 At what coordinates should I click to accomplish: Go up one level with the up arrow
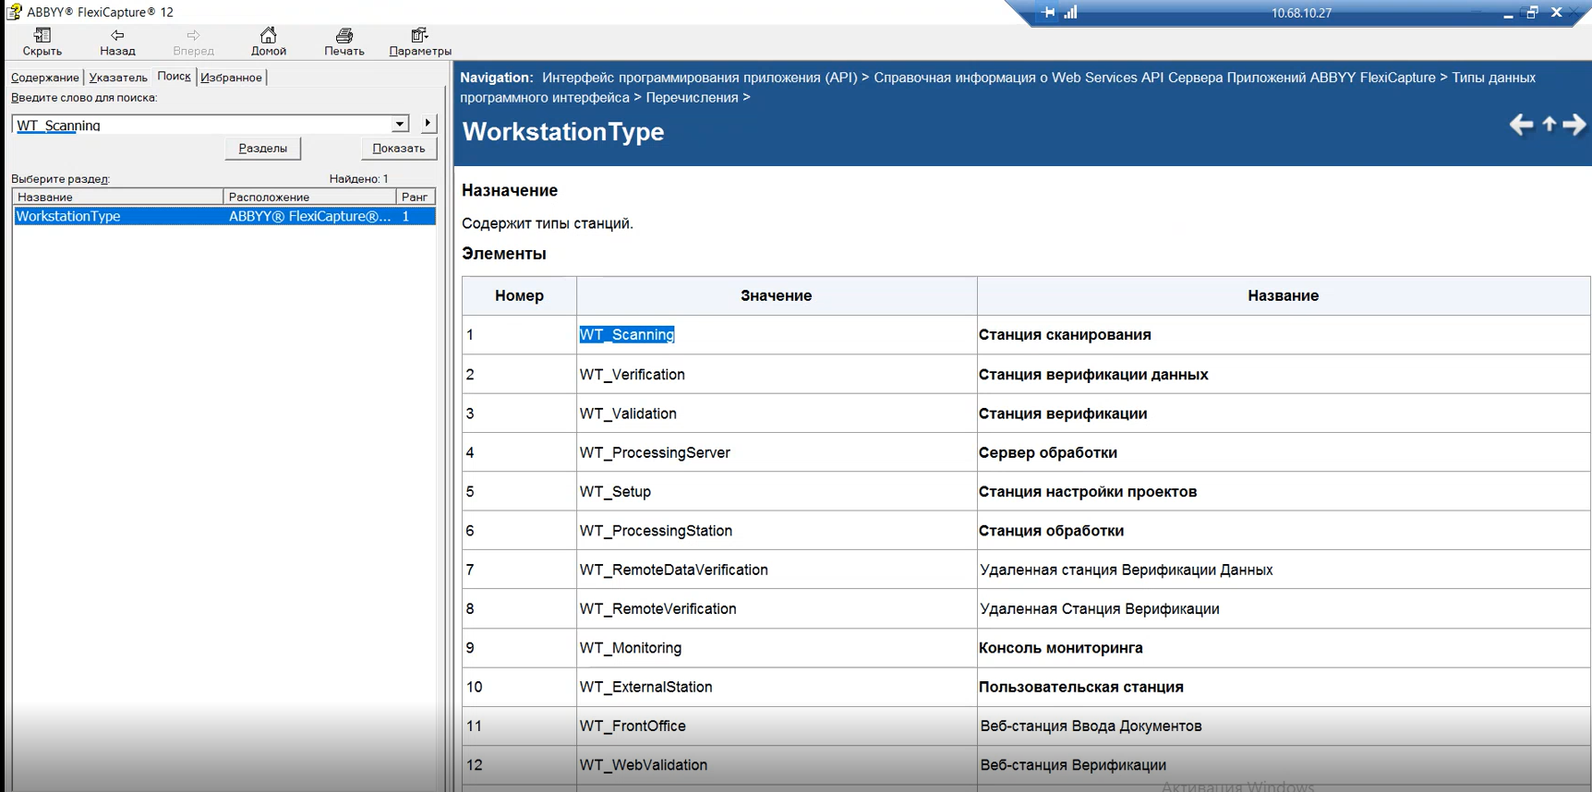click(1550, 125)
